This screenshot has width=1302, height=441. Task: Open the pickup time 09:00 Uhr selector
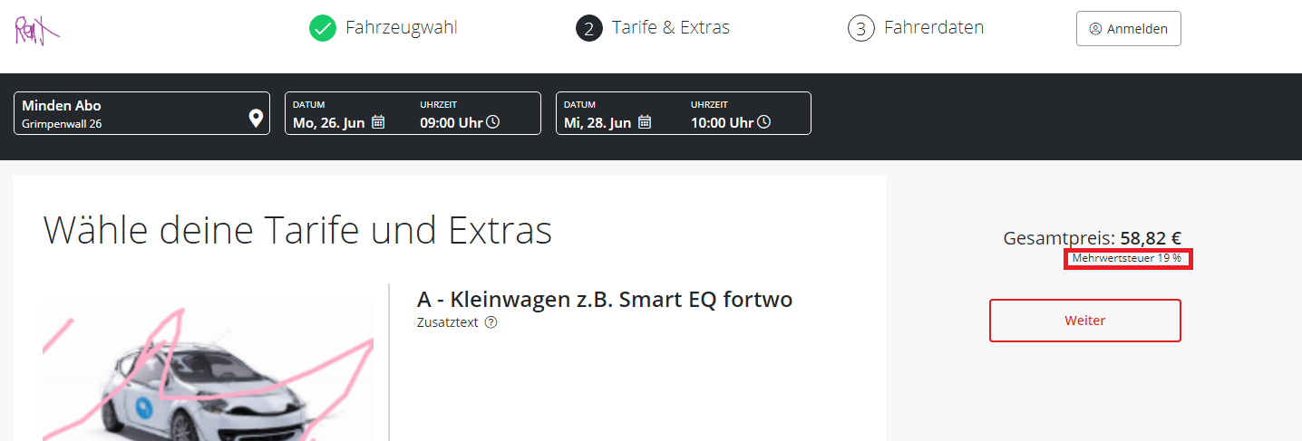coord(452,122)
